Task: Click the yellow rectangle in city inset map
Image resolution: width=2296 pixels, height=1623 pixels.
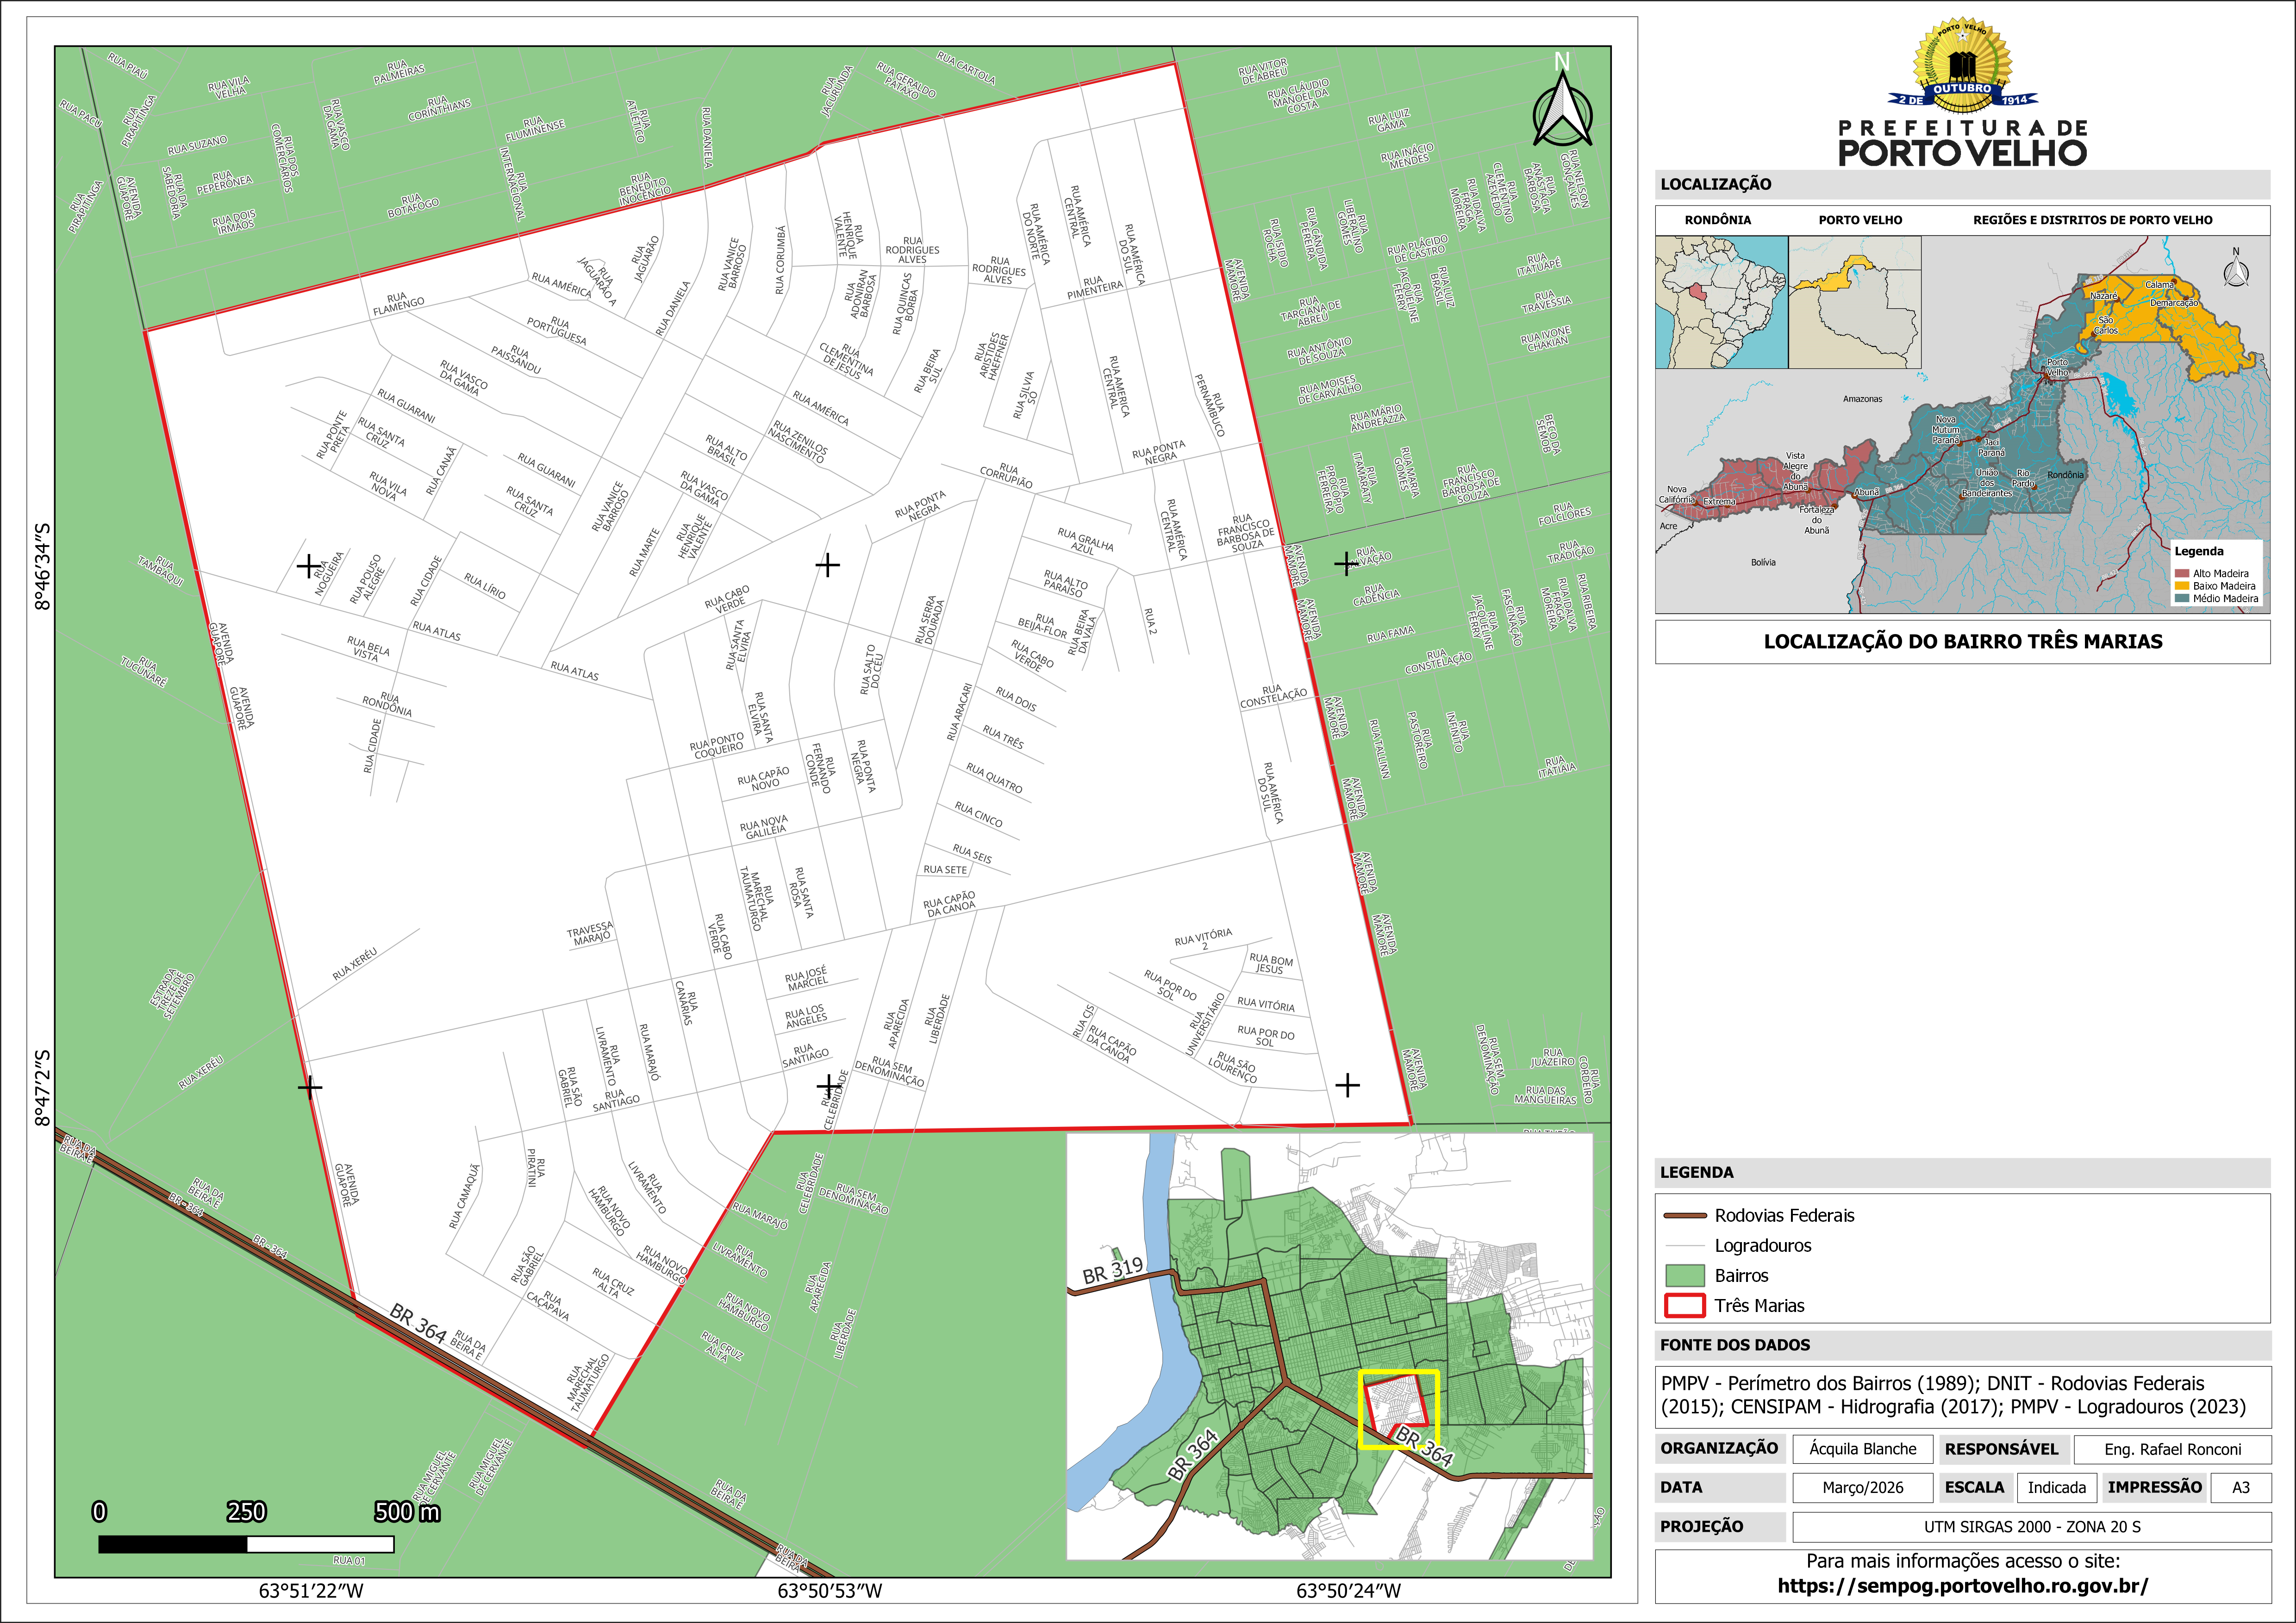Action: (1399, 1409)
